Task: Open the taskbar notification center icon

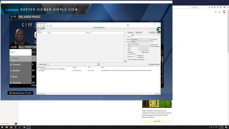Action: click(x=226, y=127)
